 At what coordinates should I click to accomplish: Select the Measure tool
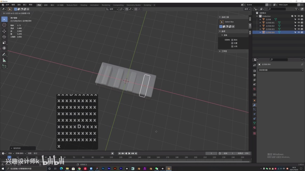coord(4,60)
